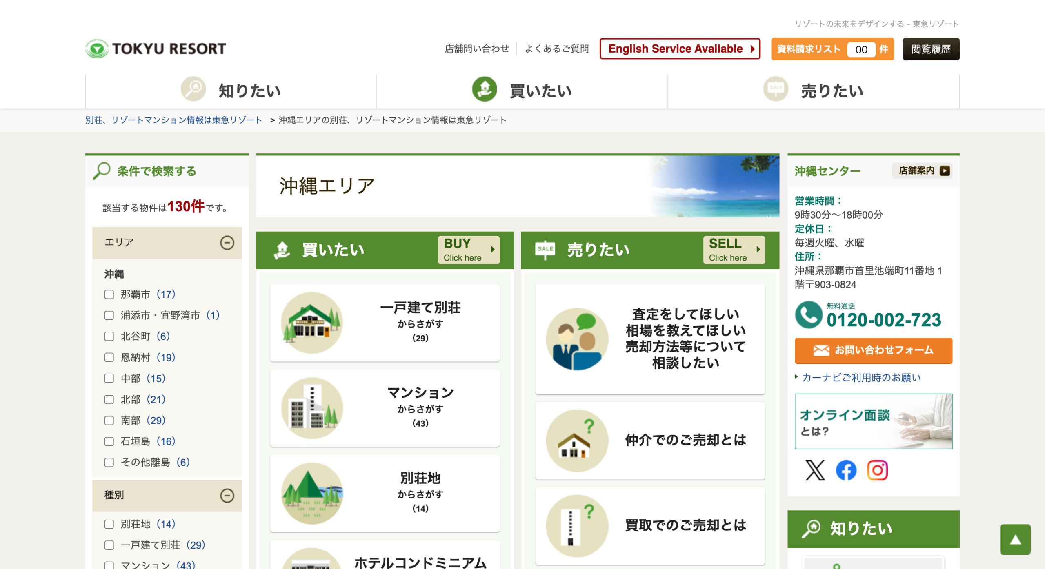Click the detached house villa icon

pyautogui.click(x=312, y=323)
